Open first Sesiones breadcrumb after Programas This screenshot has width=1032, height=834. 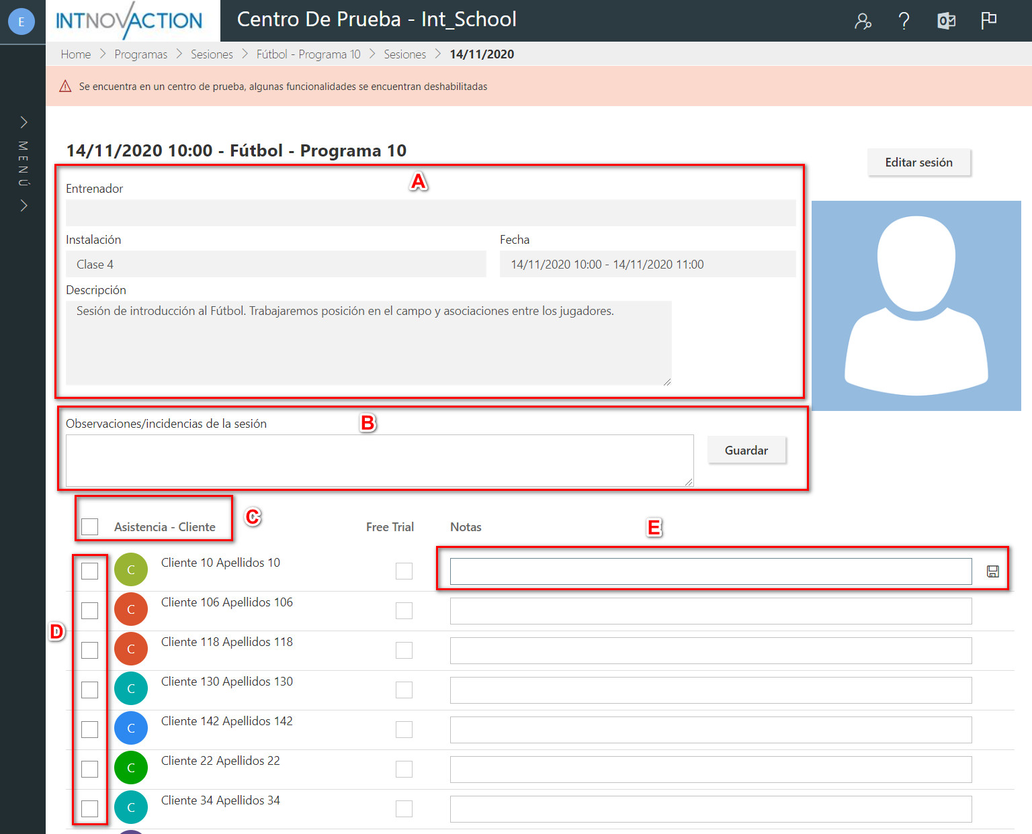tap(212, 54)
